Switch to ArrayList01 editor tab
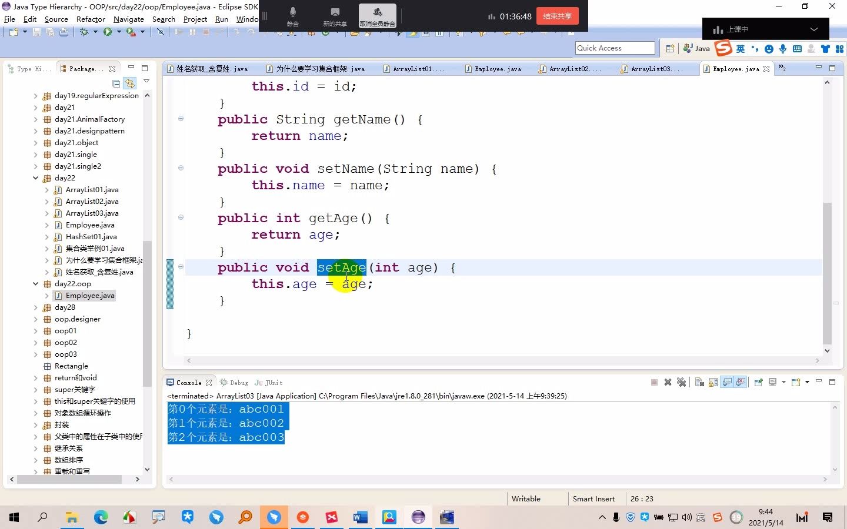The image size is (847, 529). click(x=414, y=69)
